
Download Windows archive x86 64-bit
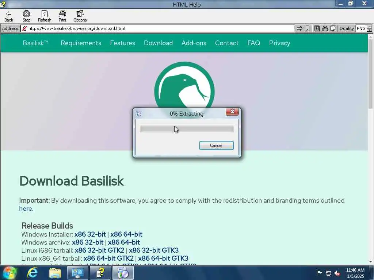click(124, 242)
